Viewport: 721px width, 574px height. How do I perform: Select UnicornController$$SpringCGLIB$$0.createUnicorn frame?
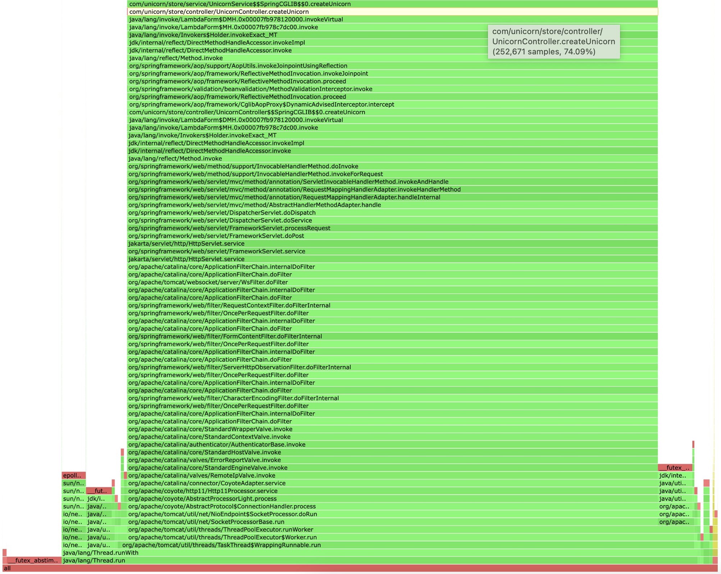[392, 112]
